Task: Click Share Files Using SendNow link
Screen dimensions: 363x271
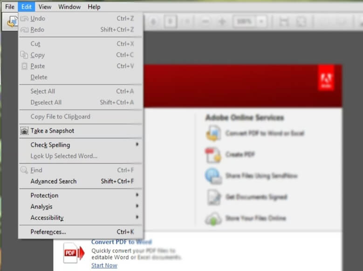Action: pyautogui.click(x=261, y=176)
